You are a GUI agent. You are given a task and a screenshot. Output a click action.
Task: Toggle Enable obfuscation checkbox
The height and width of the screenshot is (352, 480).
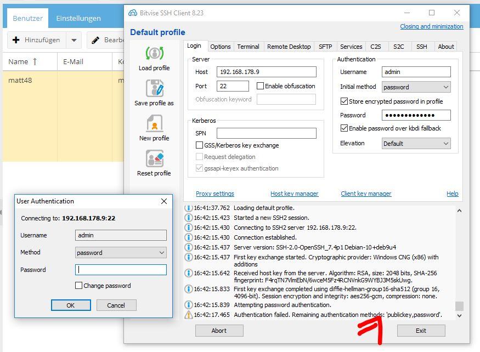tap(260, 86)
